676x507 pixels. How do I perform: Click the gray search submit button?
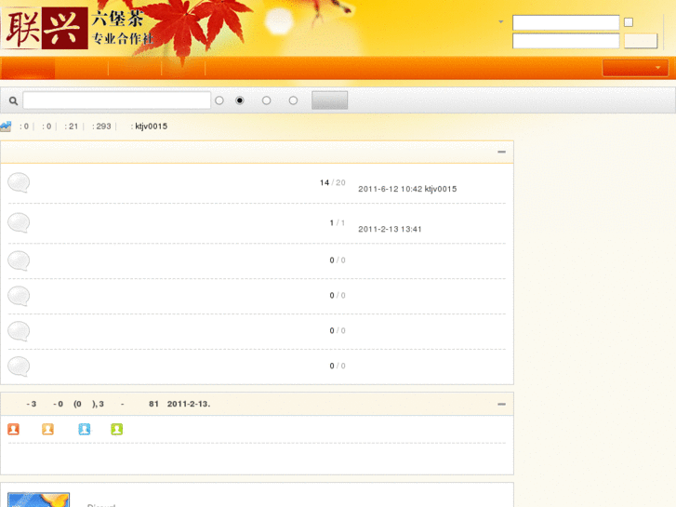(x=330, y=100)
